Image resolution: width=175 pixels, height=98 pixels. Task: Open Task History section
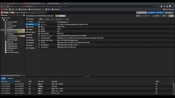[31, 32]
